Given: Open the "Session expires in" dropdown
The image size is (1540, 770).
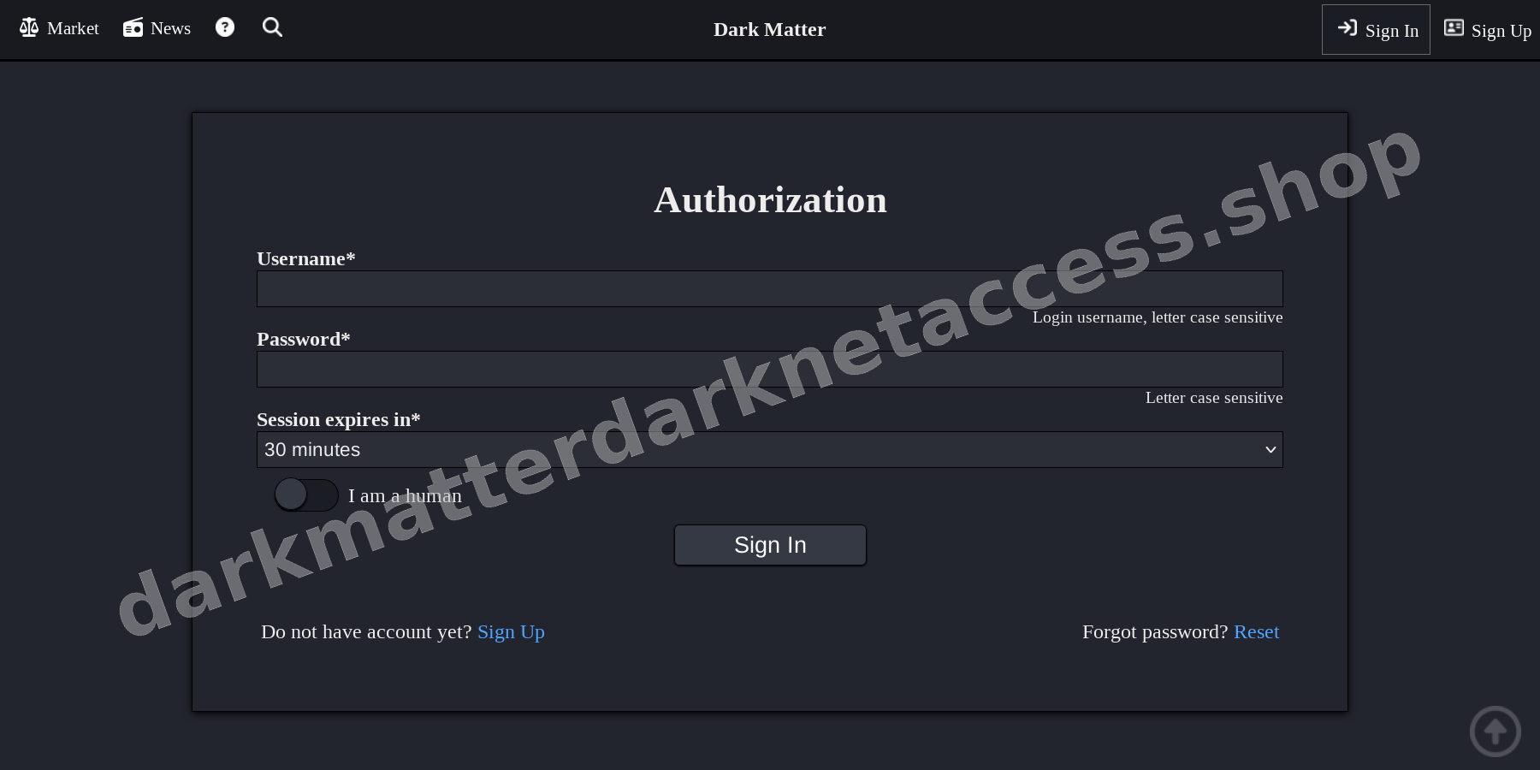Looking at the screenshot, I should pos(769,449).
